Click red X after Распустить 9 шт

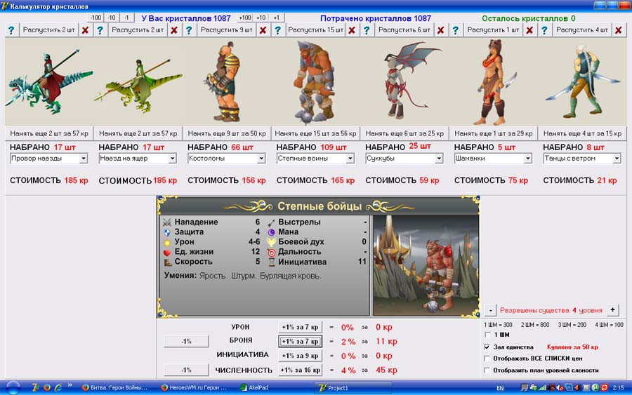(x=263, y=30)
